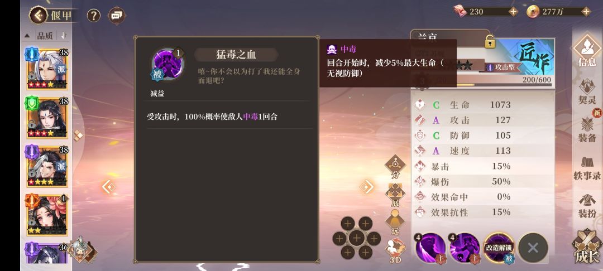603x271 pixels.
Task: Select the first purple active skill
Action: pos(430,248)
